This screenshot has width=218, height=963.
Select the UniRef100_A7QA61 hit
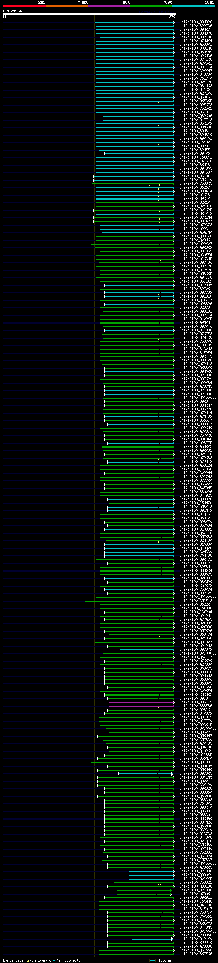[x=196, y=894]
